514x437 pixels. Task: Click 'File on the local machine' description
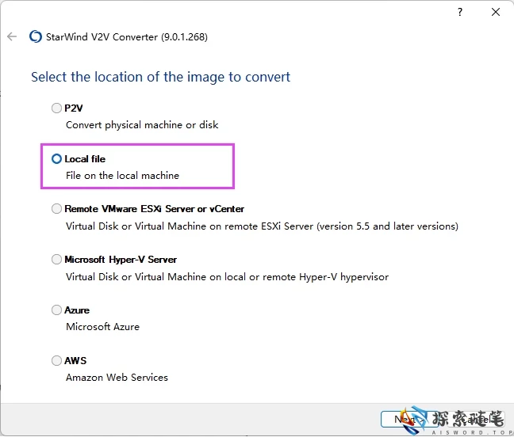(122, 176)
